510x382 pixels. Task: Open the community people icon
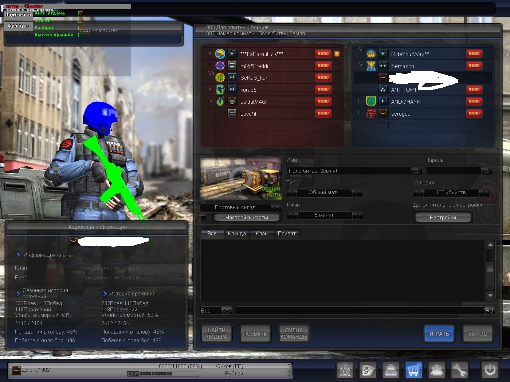(x=436, y=370)
